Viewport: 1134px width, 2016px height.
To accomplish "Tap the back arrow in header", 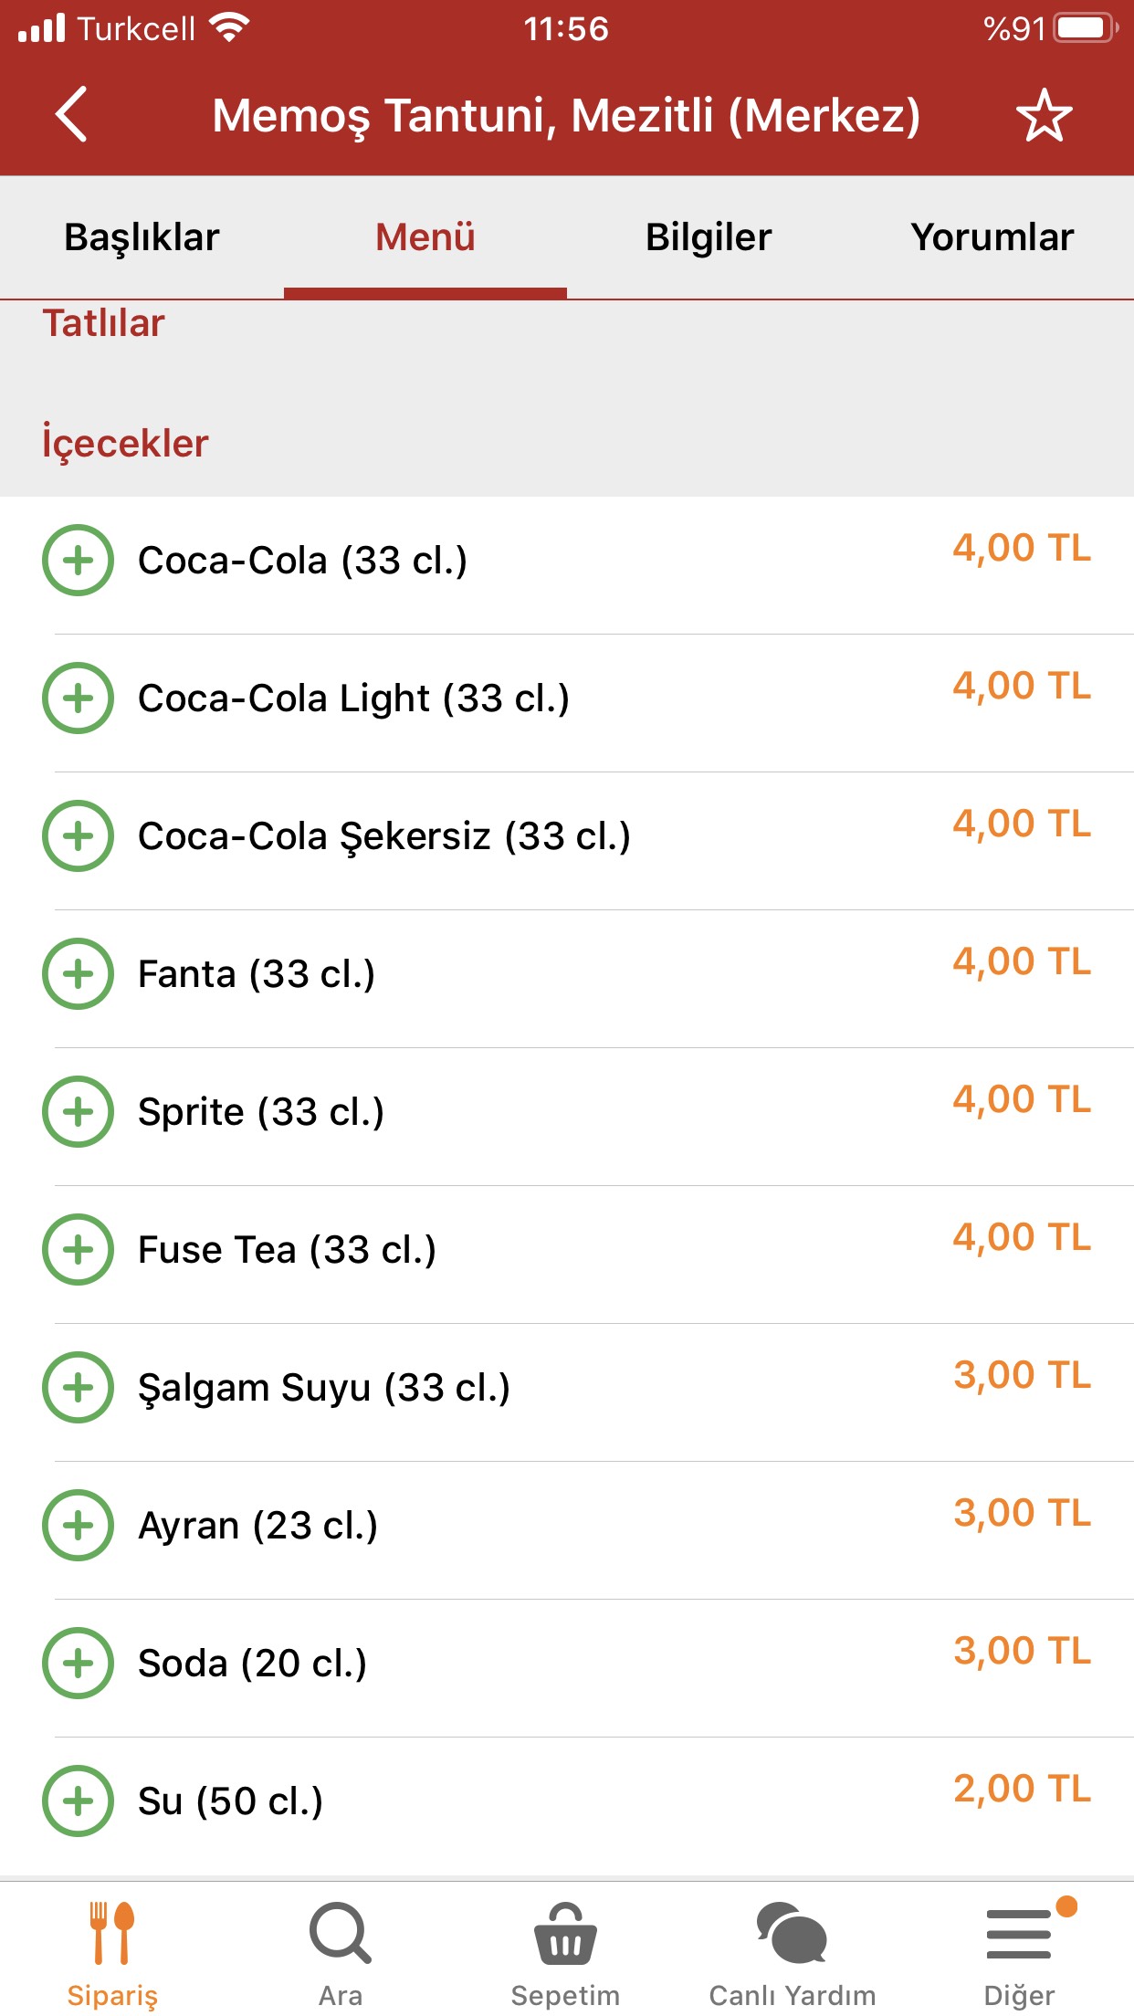I will coord(71,115).
